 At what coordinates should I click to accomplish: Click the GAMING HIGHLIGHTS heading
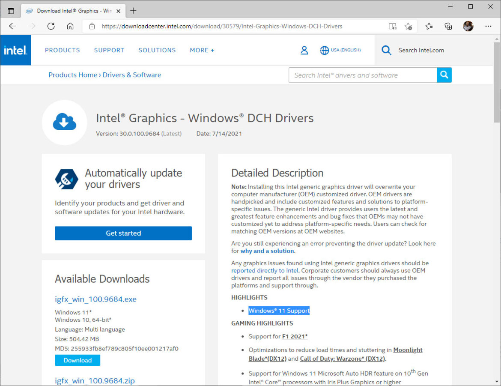click(262, 323)
